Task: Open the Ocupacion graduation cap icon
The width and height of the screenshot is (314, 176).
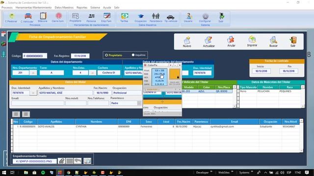Action: (141, 18)
